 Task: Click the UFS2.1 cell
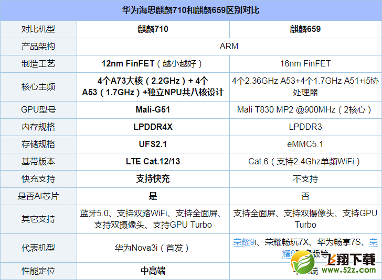click(153, 144)
